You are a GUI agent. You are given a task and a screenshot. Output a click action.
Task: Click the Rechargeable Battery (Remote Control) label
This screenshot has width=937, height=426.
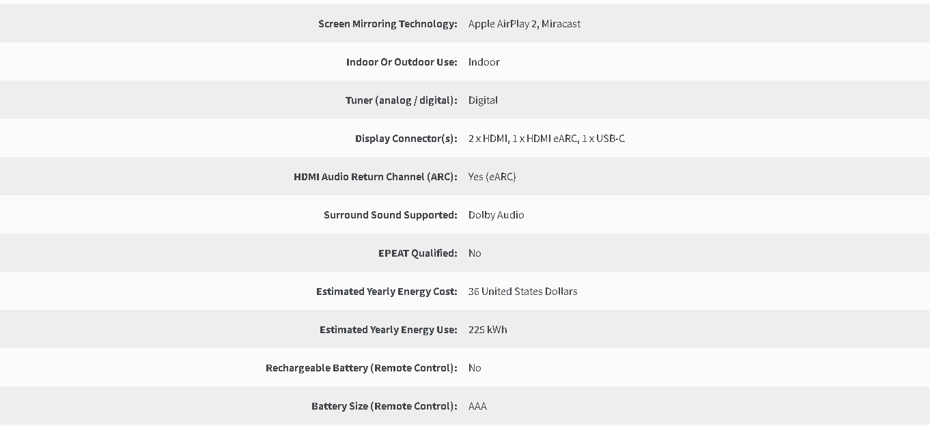361,368
